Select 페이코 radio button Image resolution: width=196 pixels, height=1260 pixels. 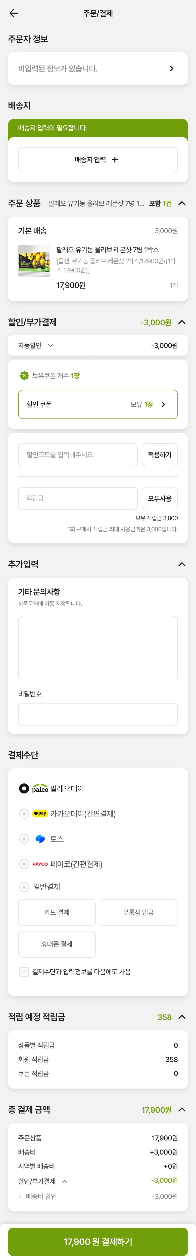coord(24,864)
